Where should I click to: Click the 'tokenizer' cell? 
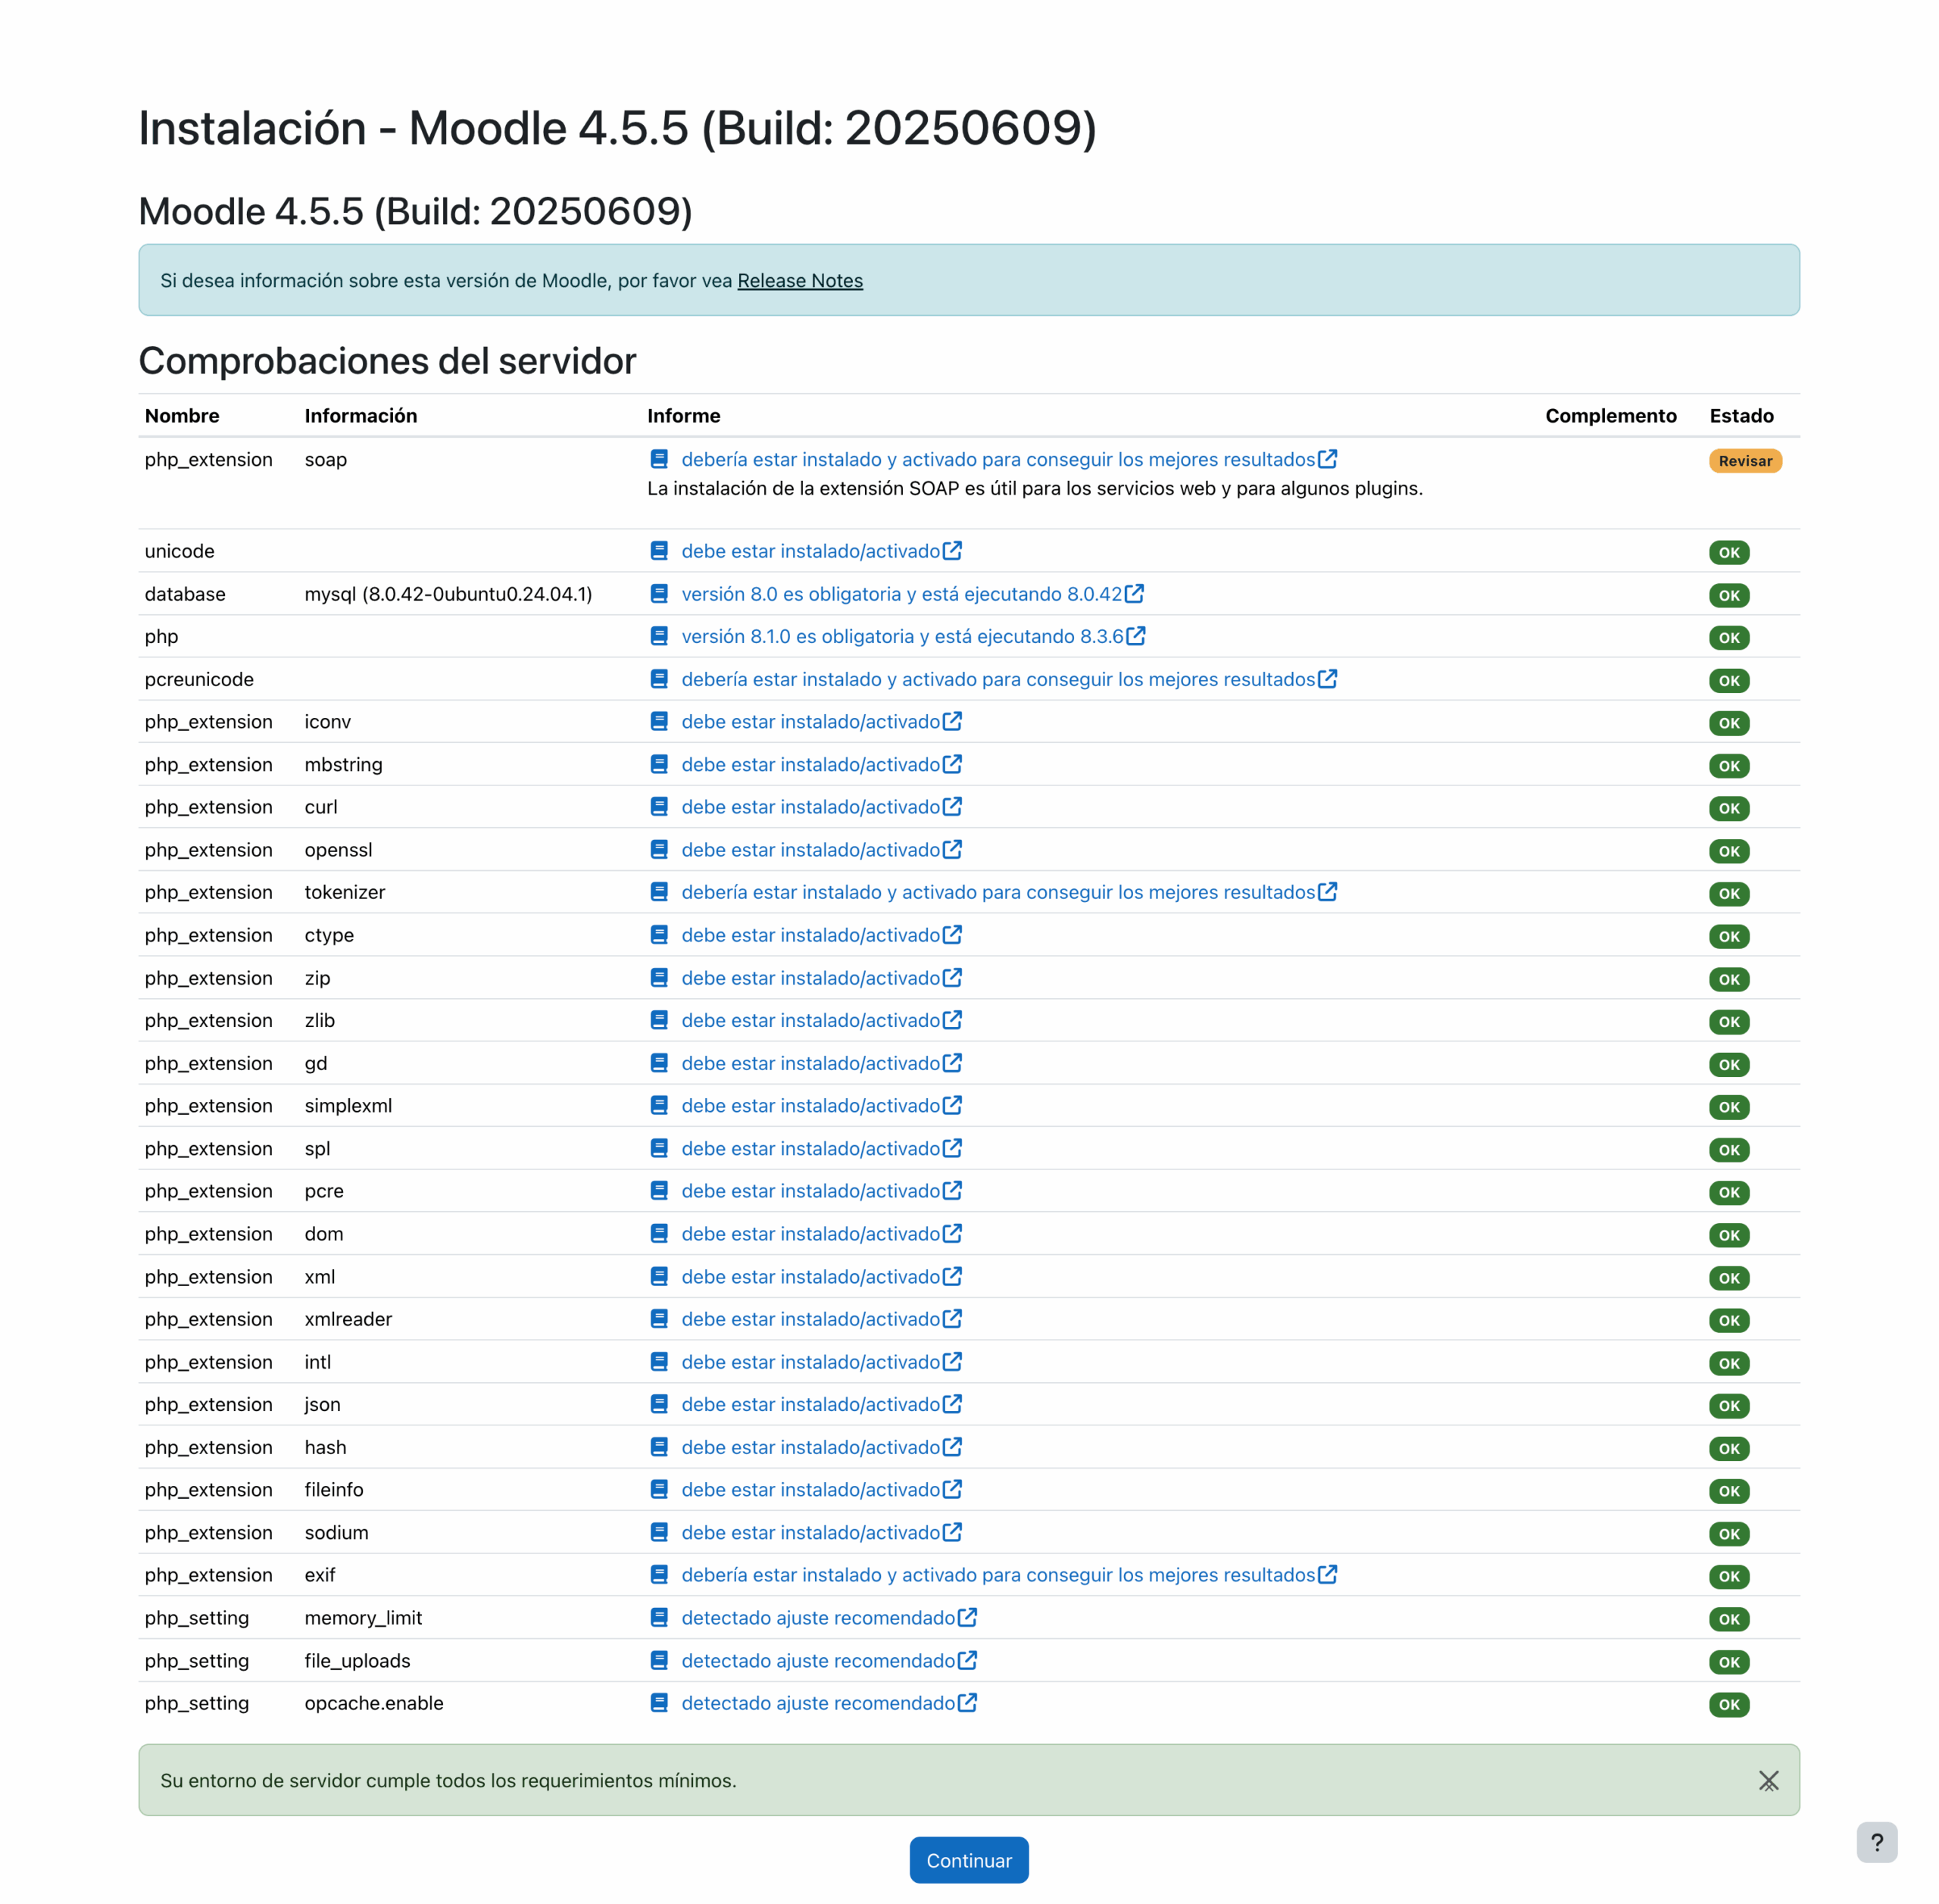[344, 892]
